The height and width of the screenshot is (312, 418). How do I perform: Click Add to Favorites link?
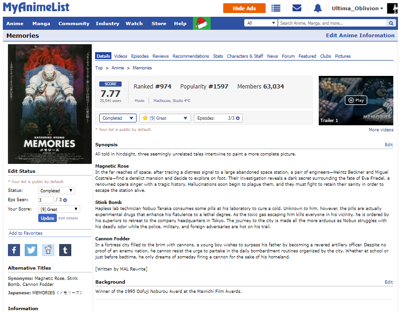click(26, 233)
